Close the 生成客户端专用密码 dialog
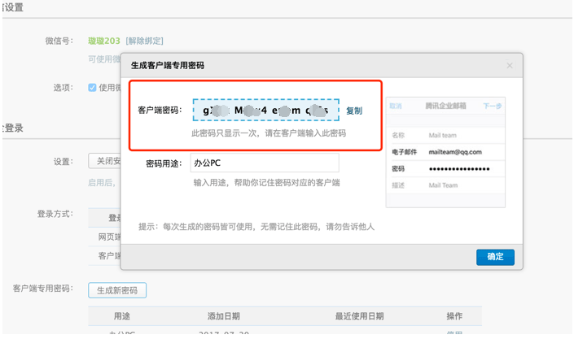 tap(510, 66)
